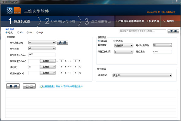
Task: Open the 传动比 precision dropdown
Action: pos(48,67)
